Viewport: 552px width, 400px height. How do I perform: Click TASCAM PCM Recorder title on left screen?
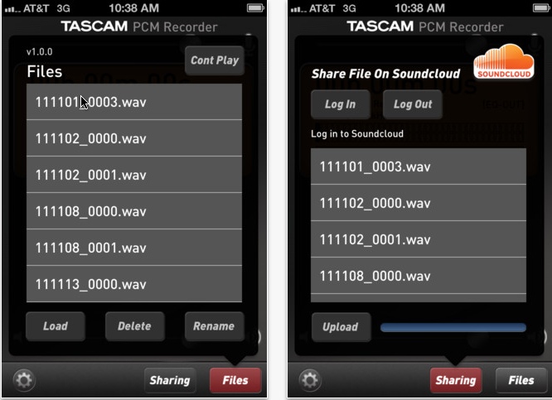tap(139, 27)
